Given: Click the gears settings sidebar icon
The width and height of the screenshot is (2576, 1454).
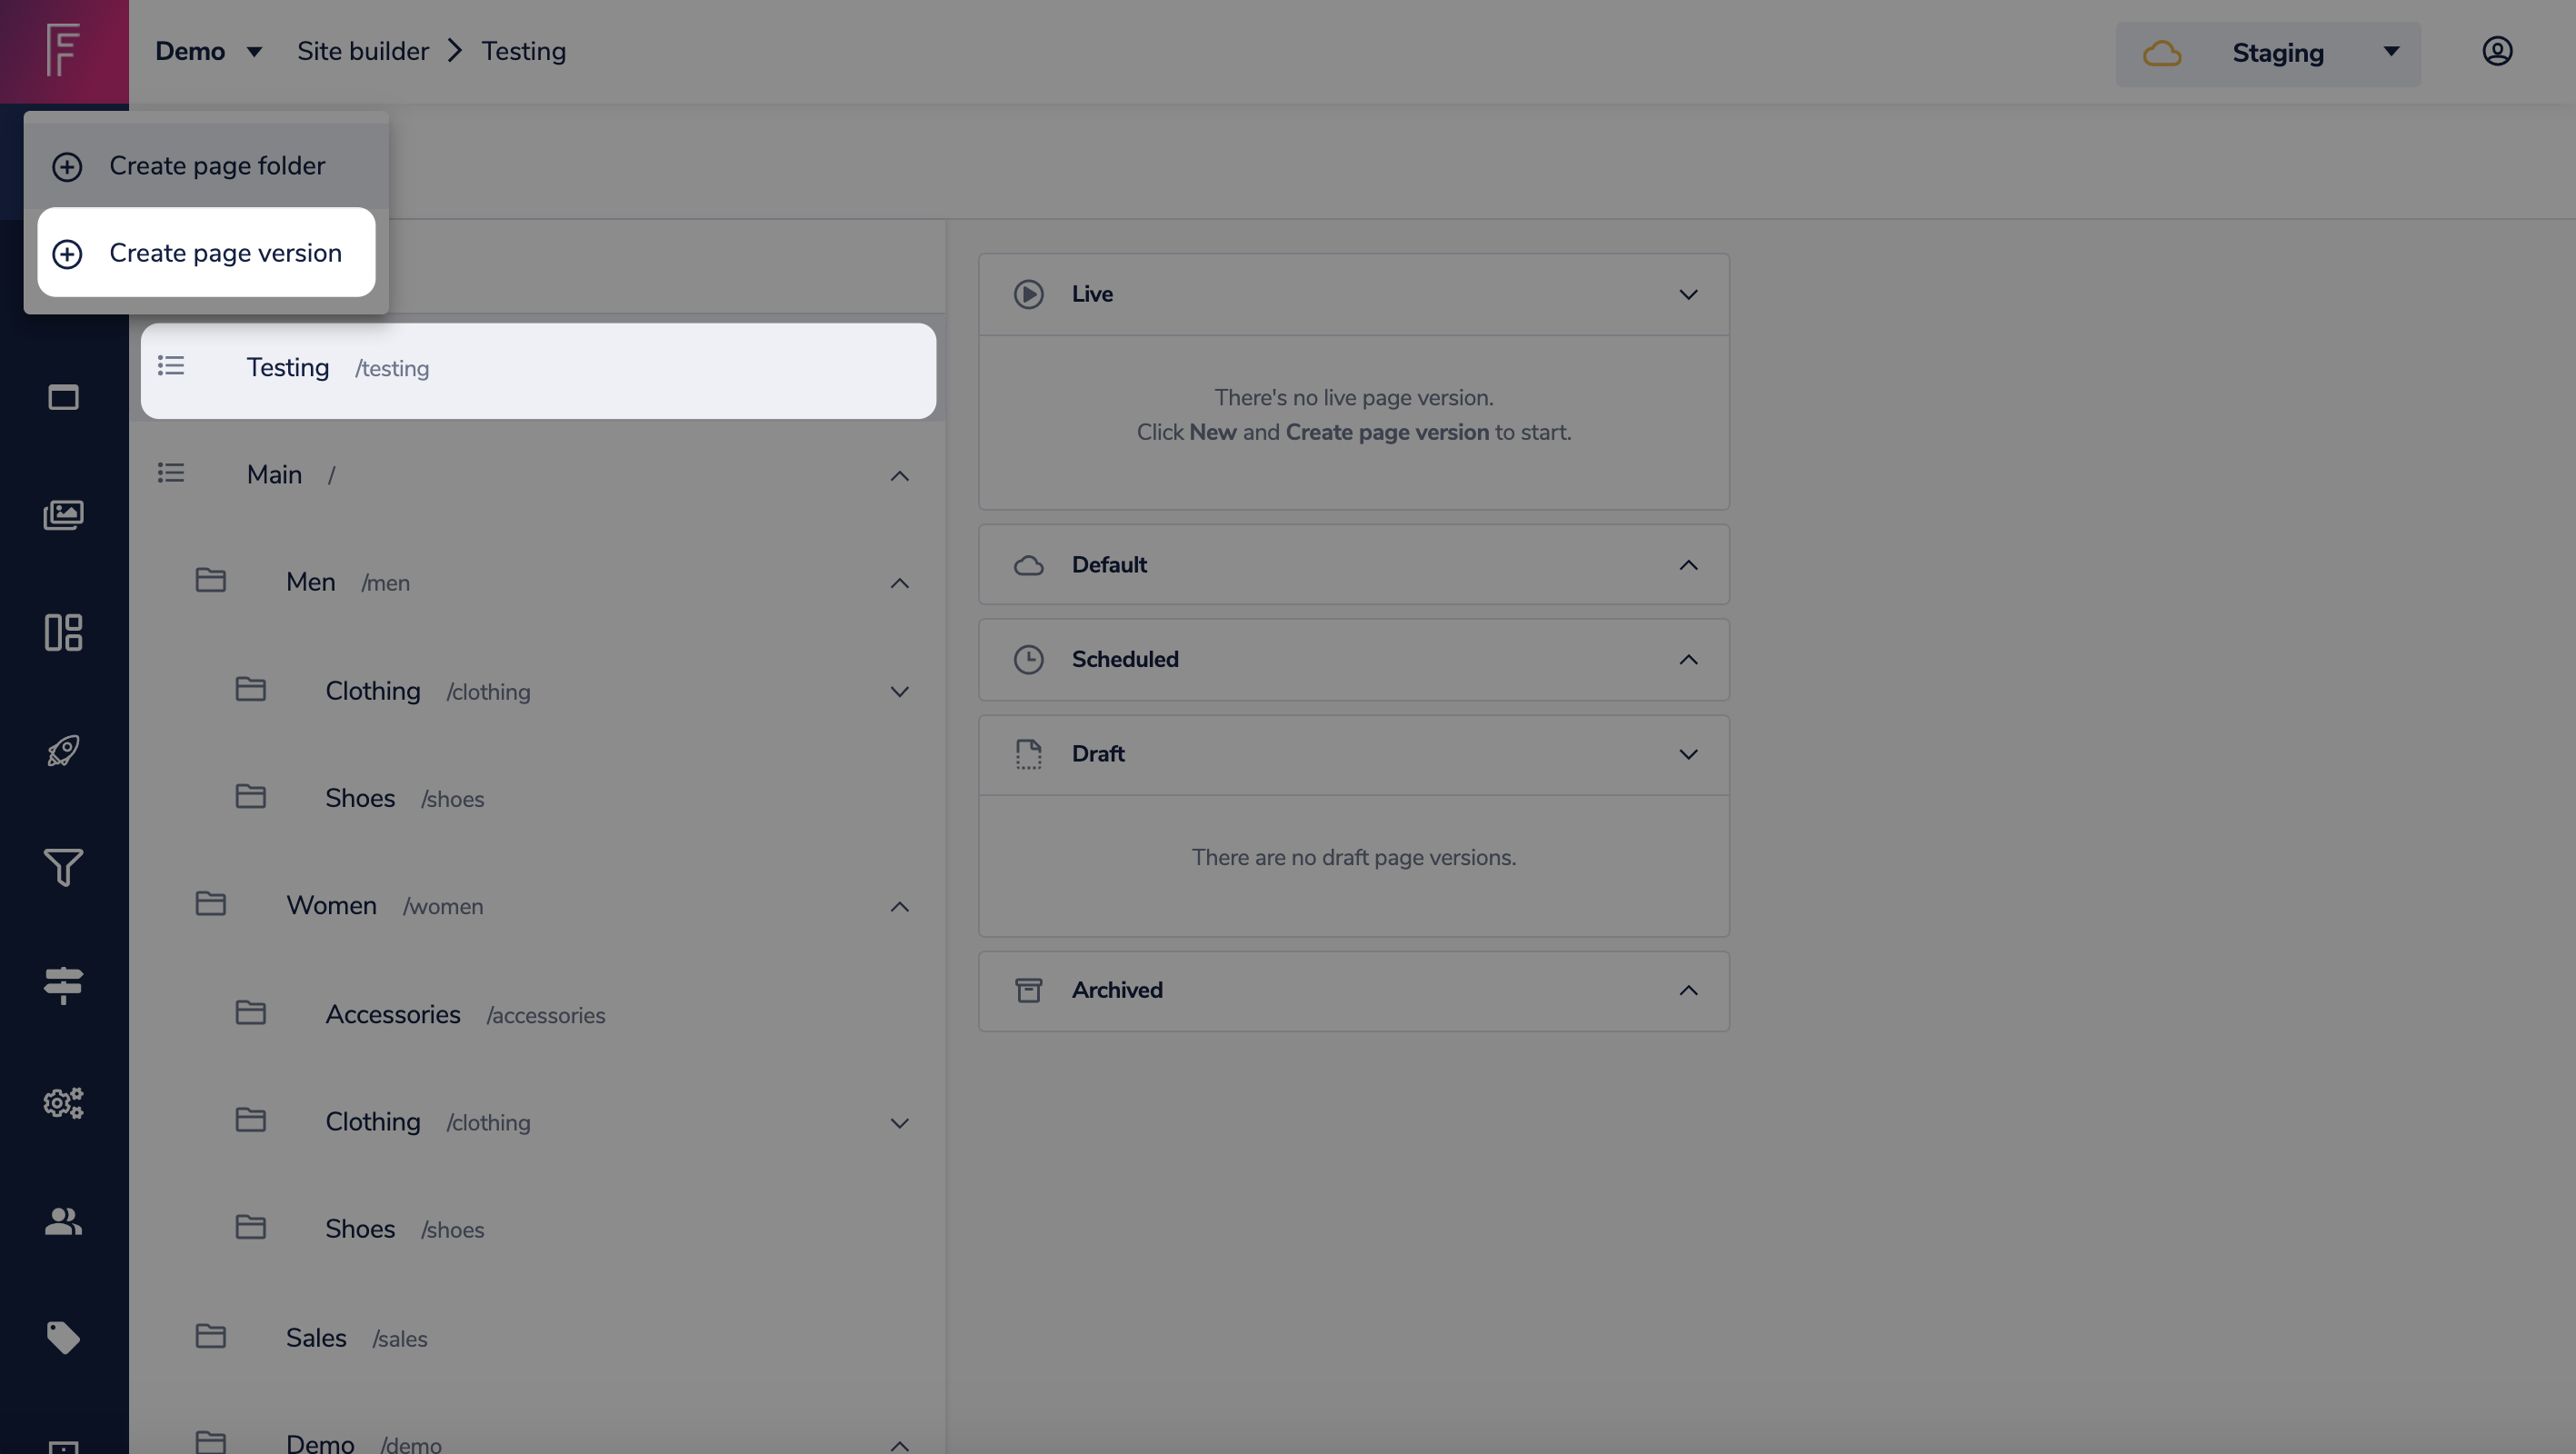Looking at the screenshot, I should point(63,1103).
